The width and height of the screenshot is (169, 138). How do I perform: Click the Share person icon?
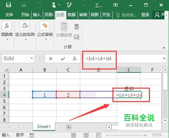click(x=157, y=15)
